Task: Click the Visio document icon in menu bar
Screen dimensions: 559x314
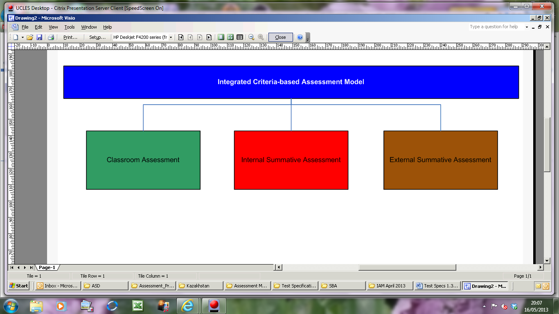Action: [x=15, y=27]
